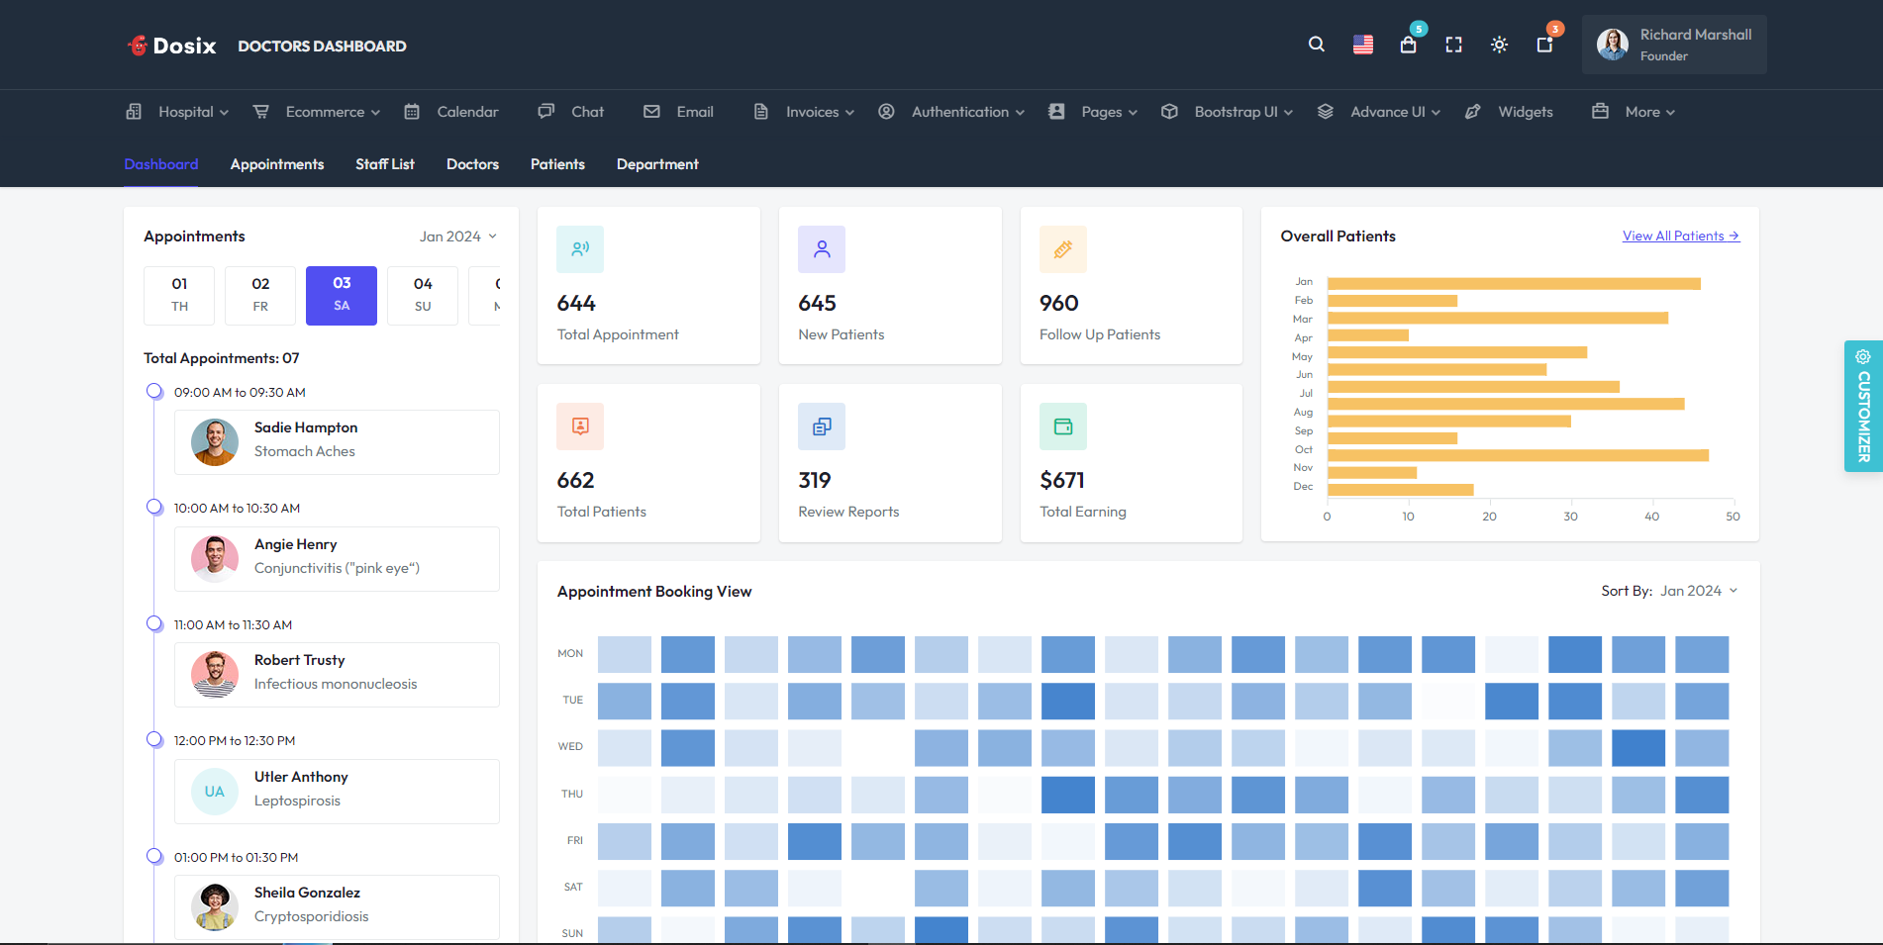1883x945 pixels.
Task: Open the Customizer side panel
Action: tap(1863, 406)
